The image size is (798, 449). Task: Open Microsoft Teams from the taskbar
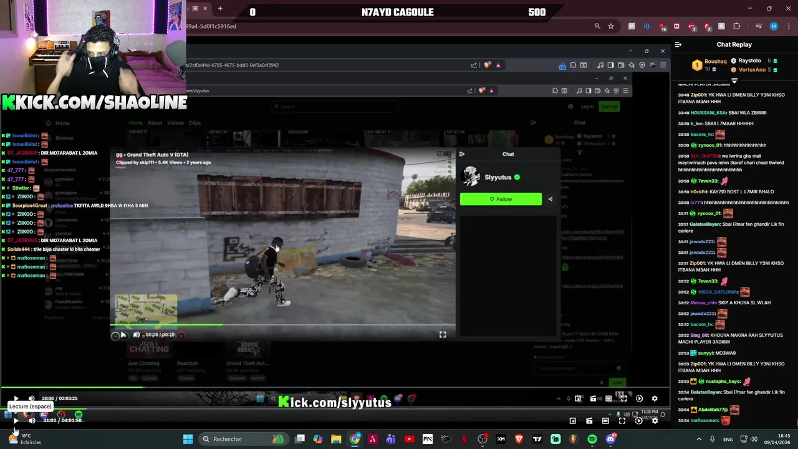tap(391, 439)
